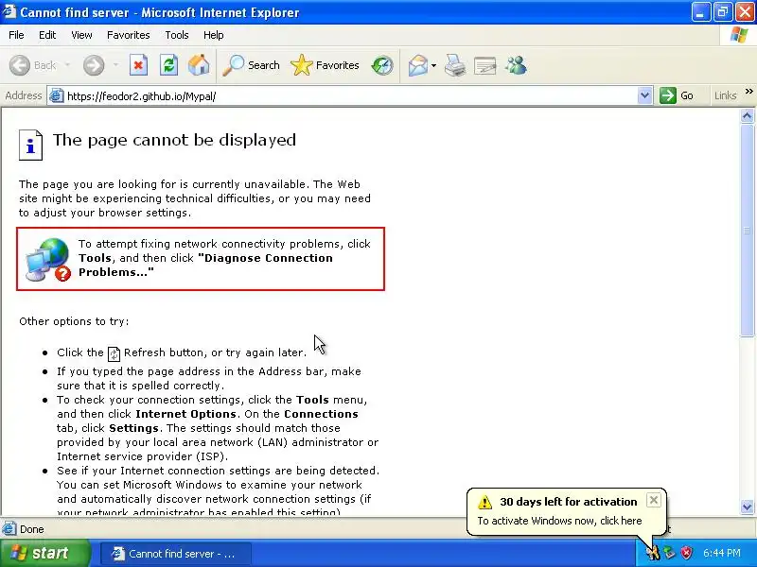This screenshot has width=757, height=567.
Task: Select the Cannot find server taskbar button
Action: [176, 554]
